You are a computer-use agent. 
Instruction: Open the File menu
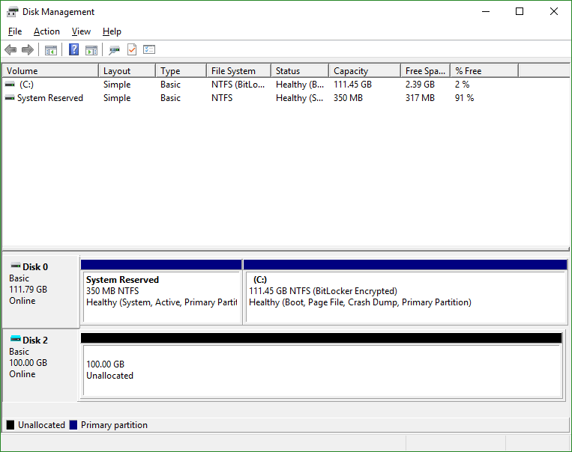click(15, 31)
